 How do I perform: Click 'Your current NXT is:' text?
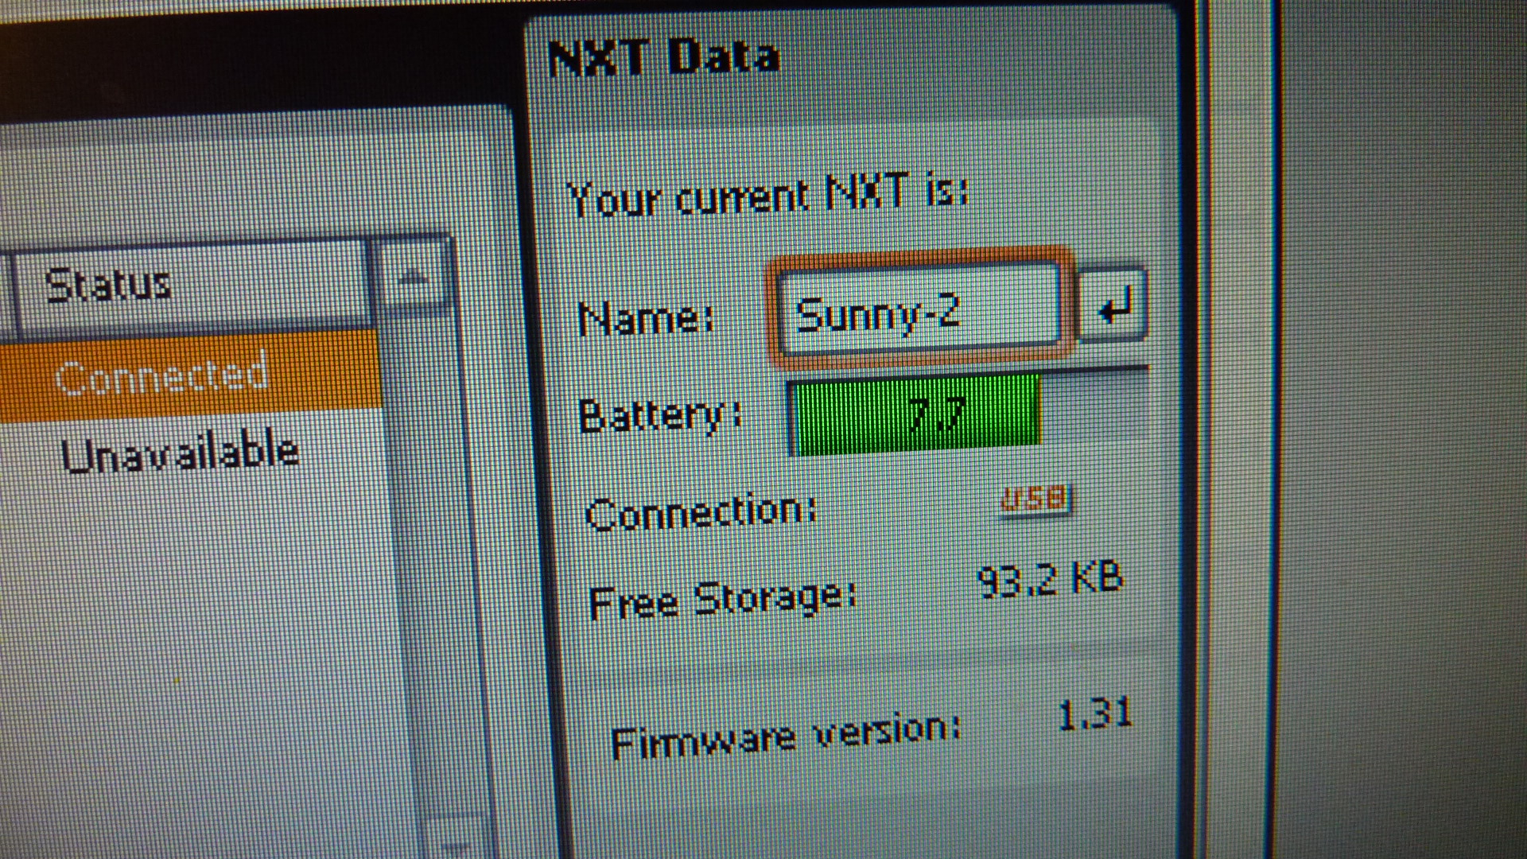tap(767, 196)
